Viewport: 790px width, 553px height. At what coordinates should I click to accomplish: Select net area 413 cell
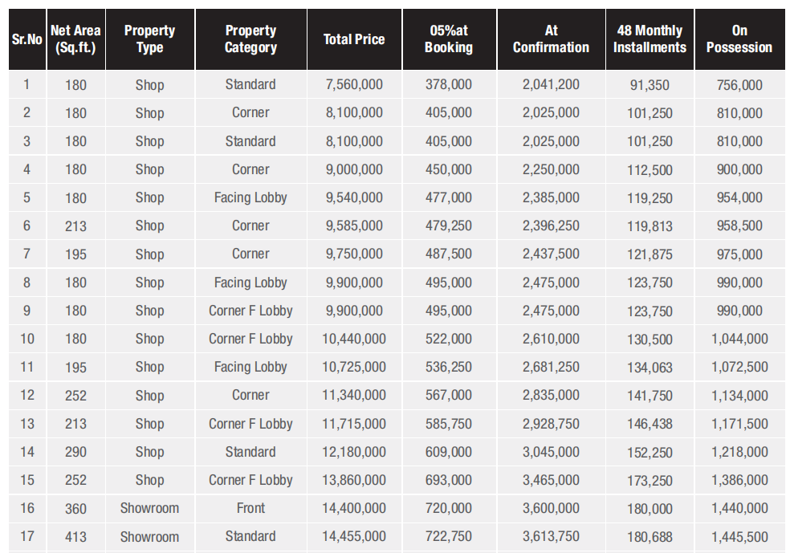pos(75,537)
